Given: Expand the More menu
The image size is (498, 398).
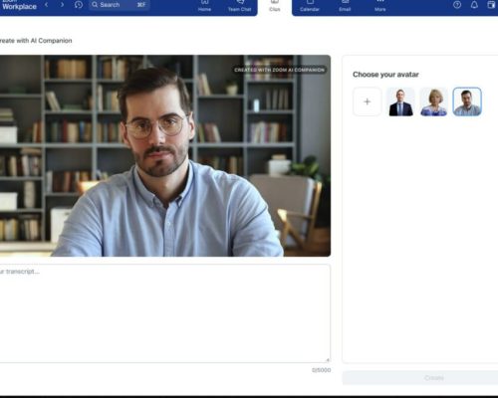Looking at the screenshot, I should 380,6.
